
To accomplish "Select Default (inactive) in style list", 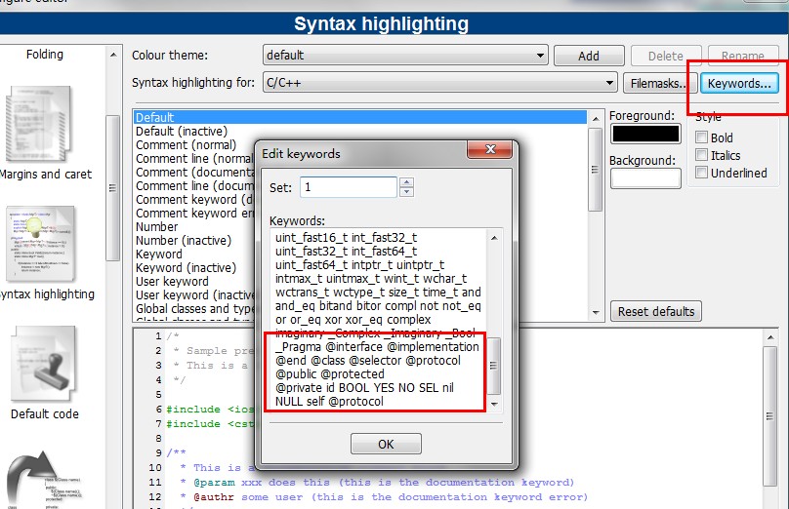I will click(182, 131).
